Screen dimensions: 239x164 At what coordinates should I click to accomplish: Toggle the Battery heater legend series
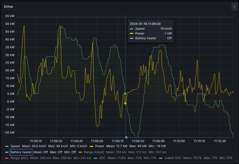point(21,152)
